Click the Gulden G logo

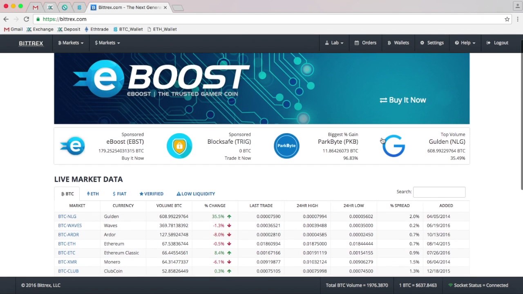pyautogui.click(x=393, y=146)
